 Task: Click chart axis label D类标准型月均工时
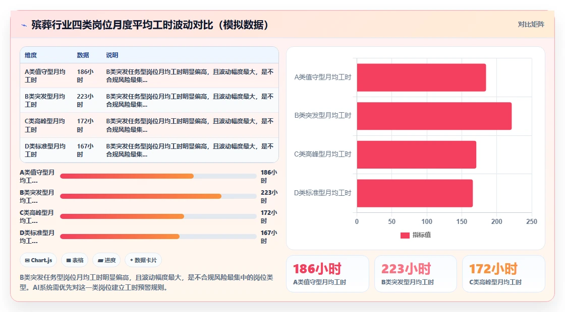click(x=323, y=193)
